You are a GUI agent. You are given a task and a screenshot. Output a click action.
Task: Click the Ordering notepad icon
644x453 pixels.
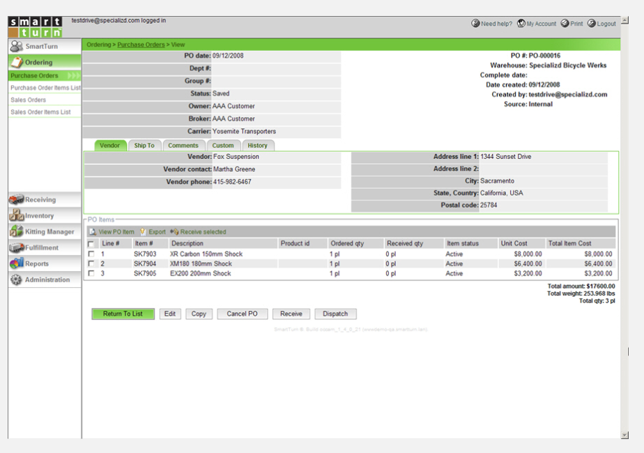(17, 62)
